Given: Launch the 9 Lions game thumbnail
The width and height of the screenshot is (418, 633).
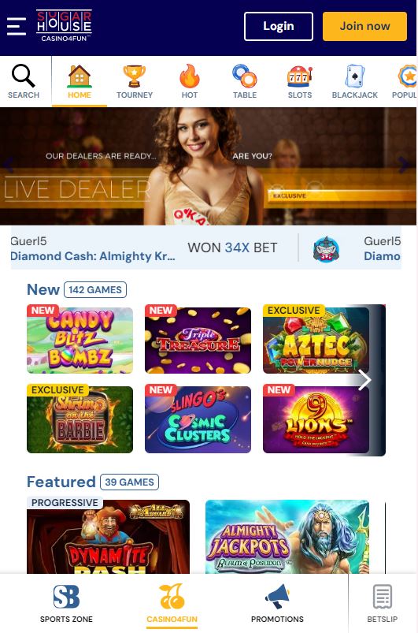Looking at the screenshot, I should (316, 419).
